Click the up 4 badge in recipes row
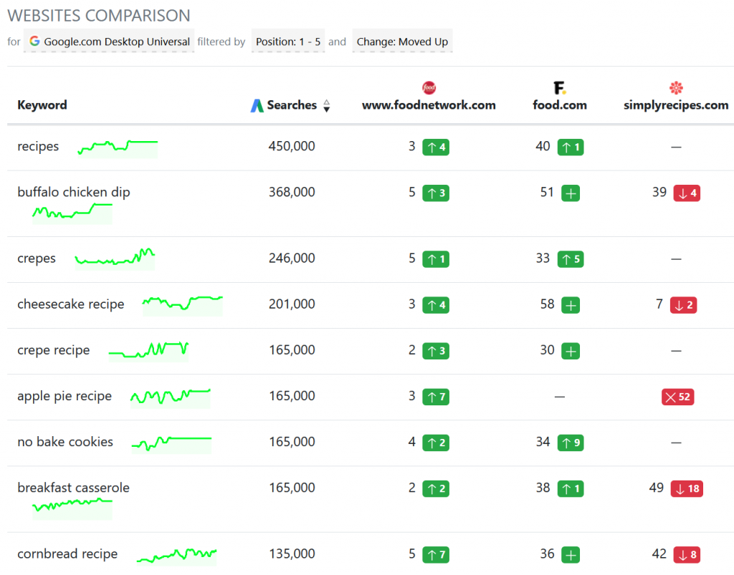 (x=436, y=148)
